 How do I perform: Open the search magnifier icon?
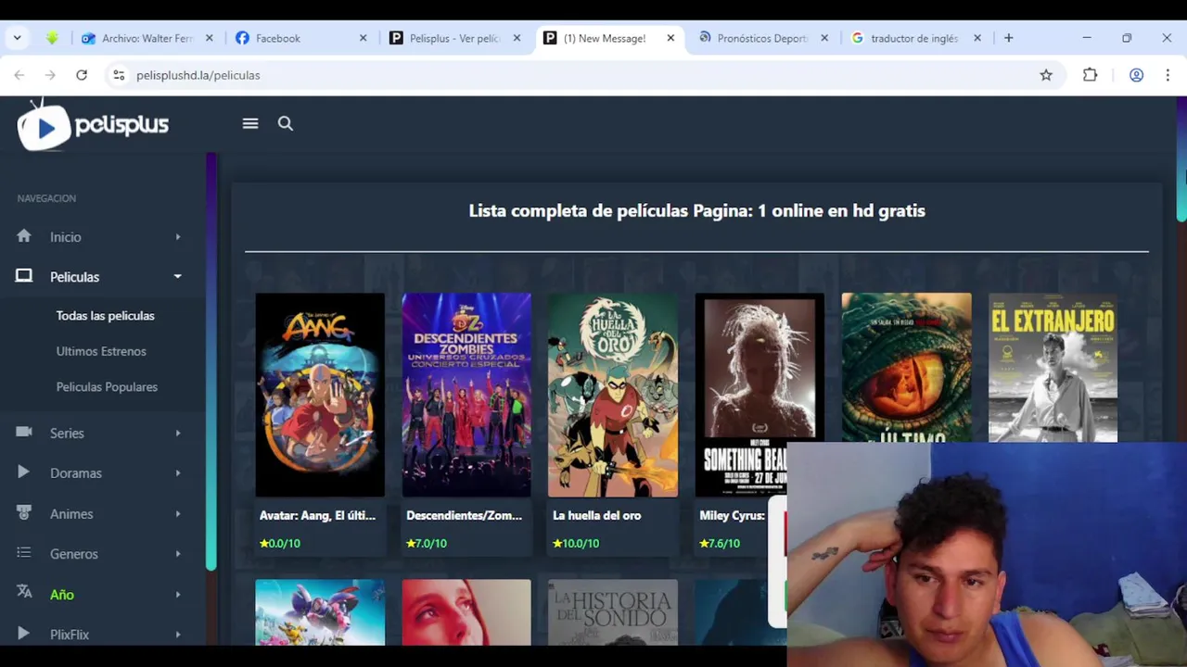tap(286, 123)
